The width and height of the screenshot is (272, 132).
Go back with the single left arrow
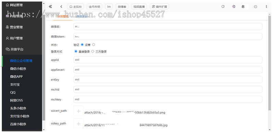pyautogui.click(x=61, y=6)
